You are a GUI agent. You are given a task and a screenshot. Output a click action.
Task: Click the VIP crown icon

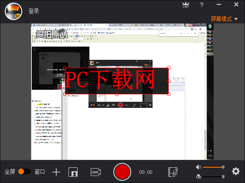click(186, 5)
